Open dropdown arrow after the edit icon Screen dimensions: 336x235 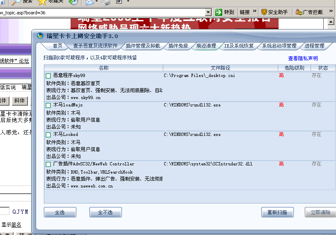(128, 1)
